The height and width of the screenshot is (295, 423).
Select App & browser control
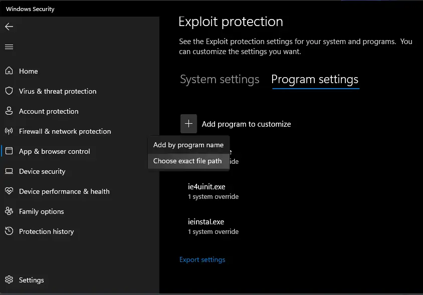[54, 151]
